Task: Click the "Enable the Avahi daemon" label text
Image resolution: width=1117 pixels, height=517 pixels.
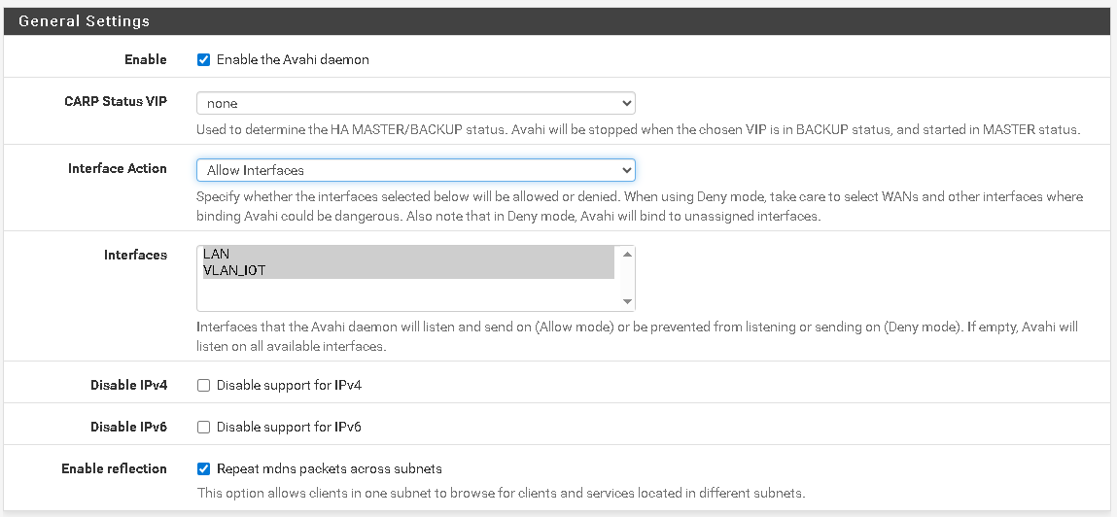Action: click(293, 60)
